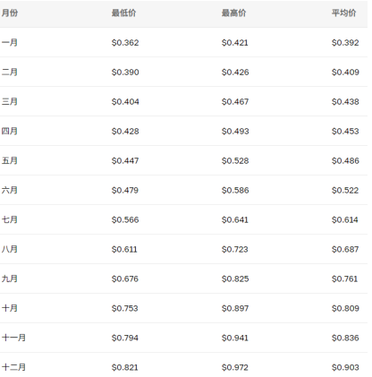Click the 一月 maximum price $0.421
The image size is (372, 377).
click(x=234, y=42)
